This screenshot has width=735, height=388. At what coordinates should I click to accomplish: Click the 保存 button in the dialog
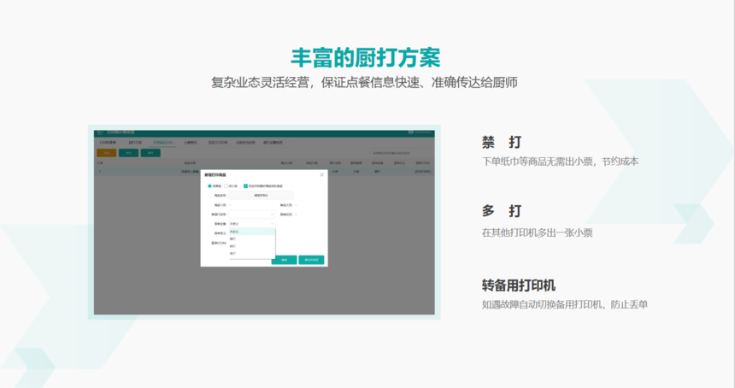tap(284, 260)
